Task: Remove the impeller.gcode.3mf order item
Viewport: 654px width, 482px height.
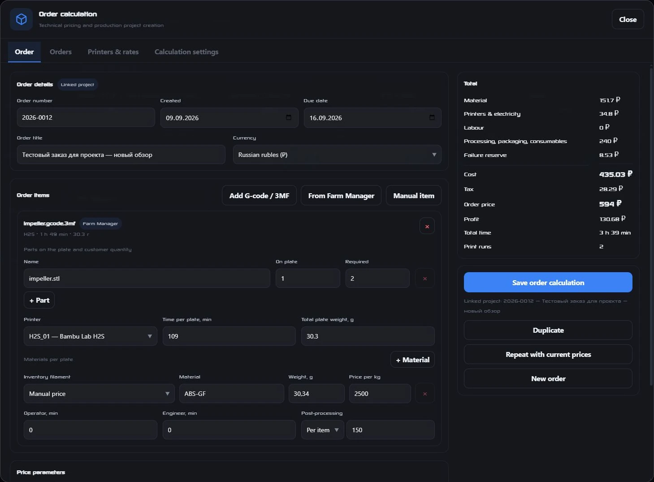Action: [x=427, y=226]
